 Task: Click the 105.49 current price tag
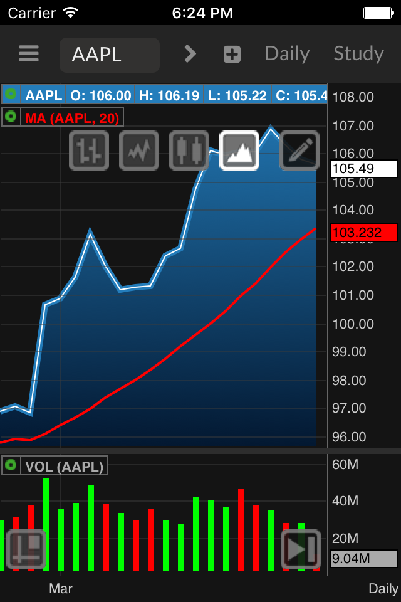click(364, 169)
